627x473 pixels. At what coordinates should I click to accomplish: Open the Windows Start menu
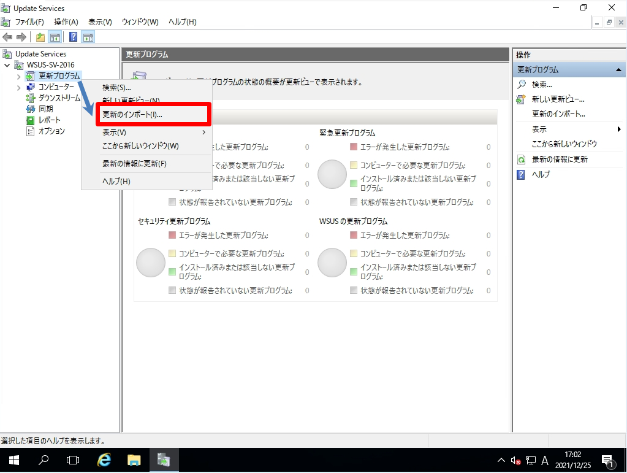pyautogui.click(x=14, y=460)
